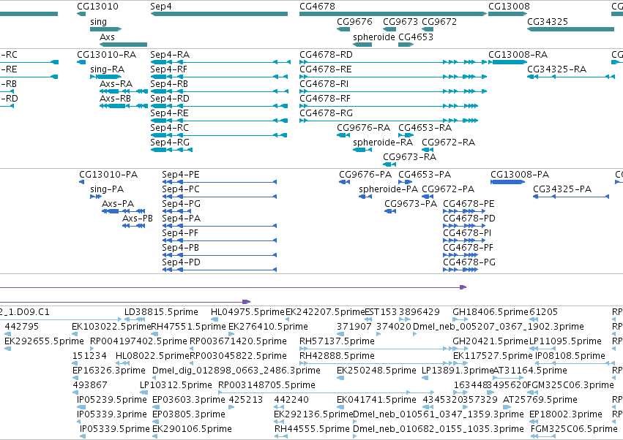Image resolution: width=623 pixels, height=440 pixels.
Task: Click EST Dmel_dig_012898_0663_2486.3prime
Action: coord(236,371)
